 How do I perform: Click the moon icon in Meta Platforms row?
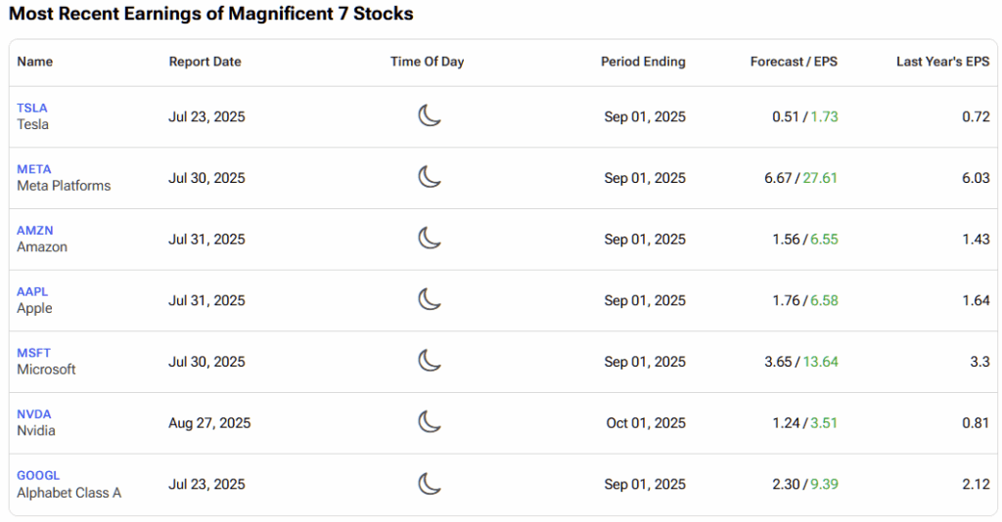(430, 178)
